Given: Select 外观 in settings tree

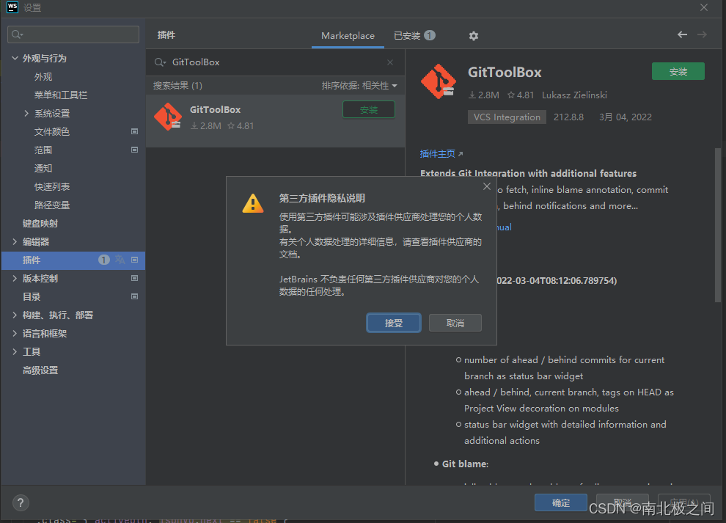Looking at the screenshot, I should coord(43,76).
